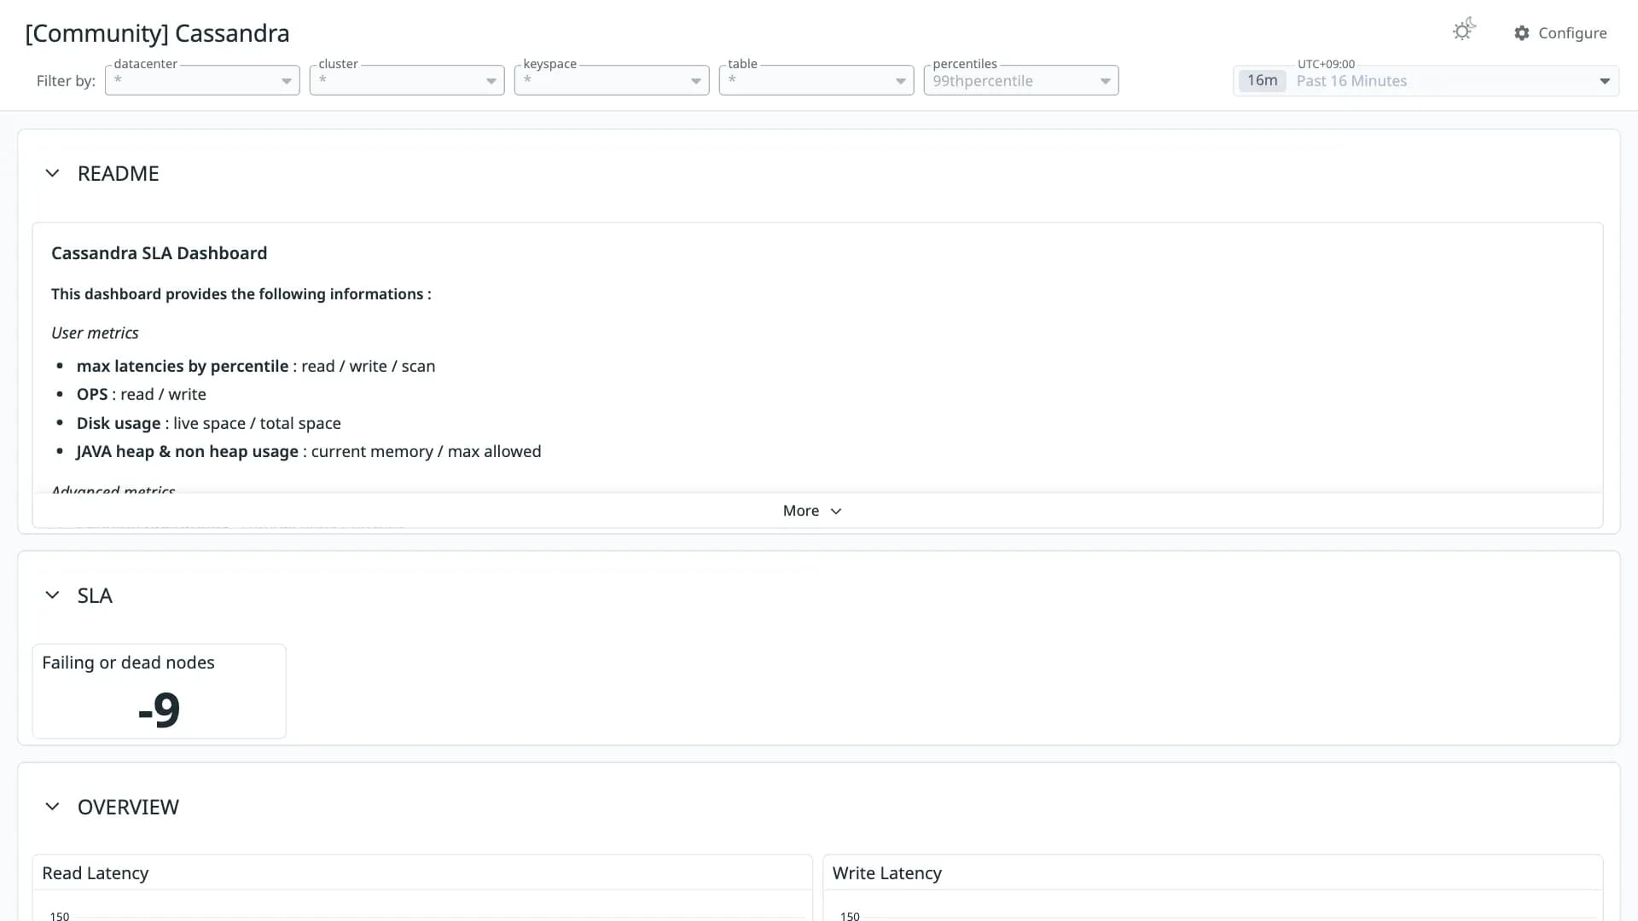Click the User metrics subheading
Image resolution: width=1638 pixels, height=921 pixels.
[x=95, y=333]
